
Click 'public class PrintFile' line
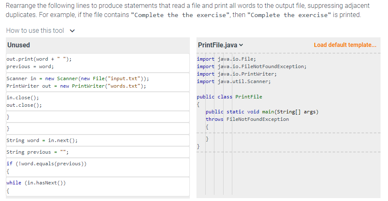coord(235,97)
